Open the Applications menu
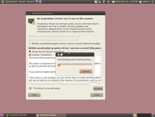 [11, 2]
